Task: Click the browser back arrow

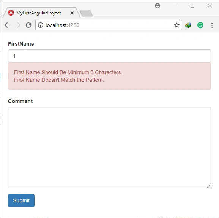Action: (7, 25)
